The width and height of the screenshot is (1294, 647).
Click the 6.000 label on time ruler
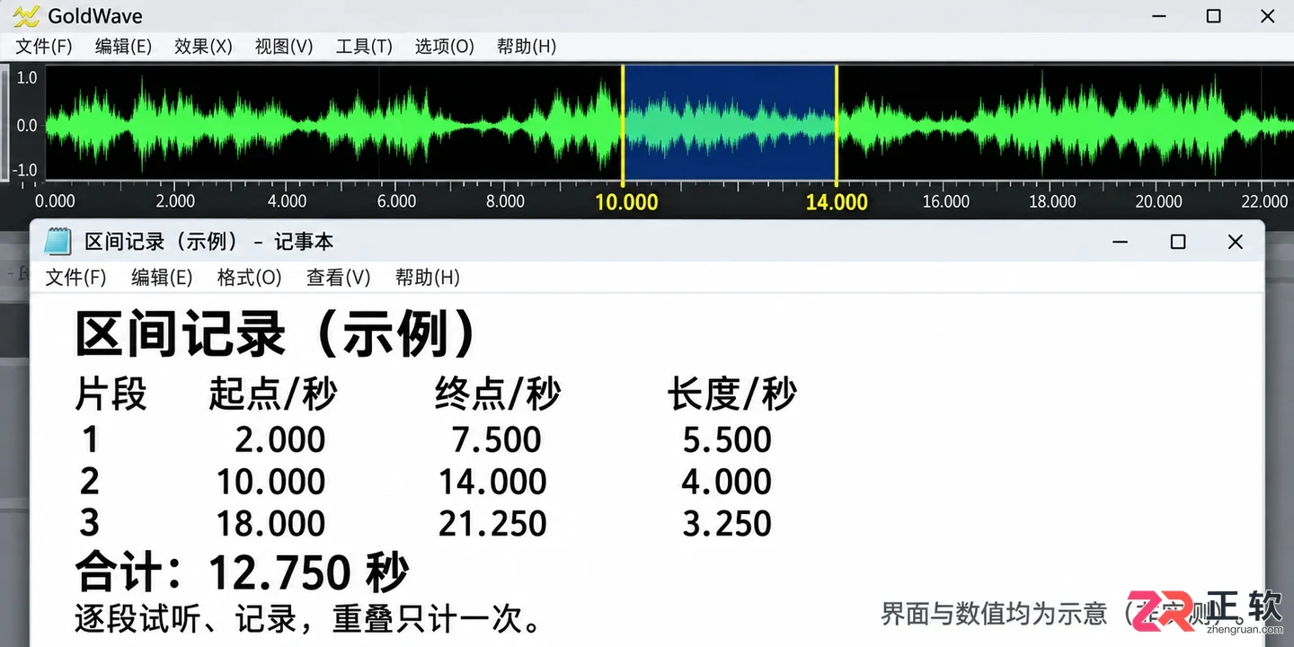[x=396, y=201]
